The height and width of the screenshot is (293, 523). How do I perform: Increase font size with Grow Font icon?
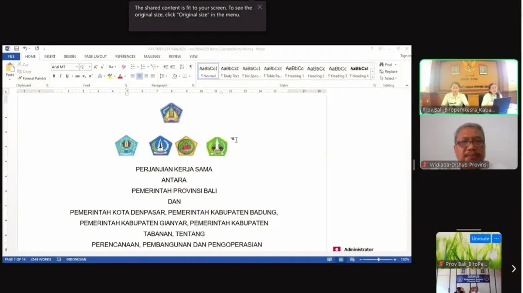point(95,67)
